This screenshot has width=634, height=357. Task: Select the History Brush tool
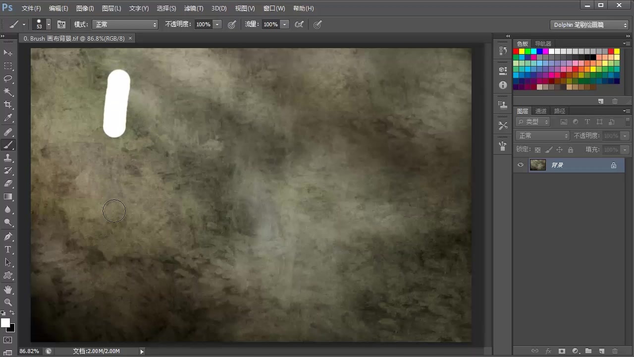[8, 171]
